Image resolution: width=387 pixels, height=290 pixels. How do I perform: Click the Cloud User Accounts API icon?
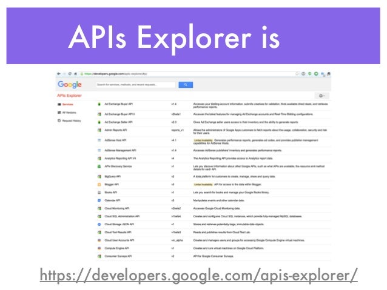(x=99, y=240)
